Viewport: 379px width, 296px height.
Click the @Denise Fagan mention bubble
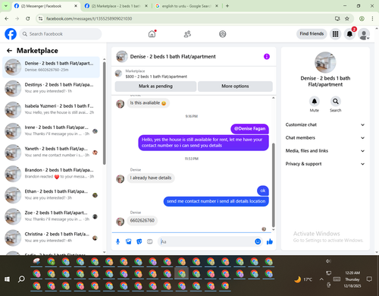point(249,129)
